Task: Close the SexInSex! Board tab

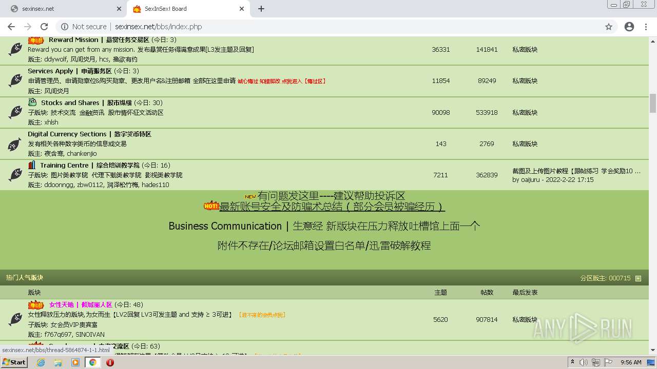Action: coord(242,9)
